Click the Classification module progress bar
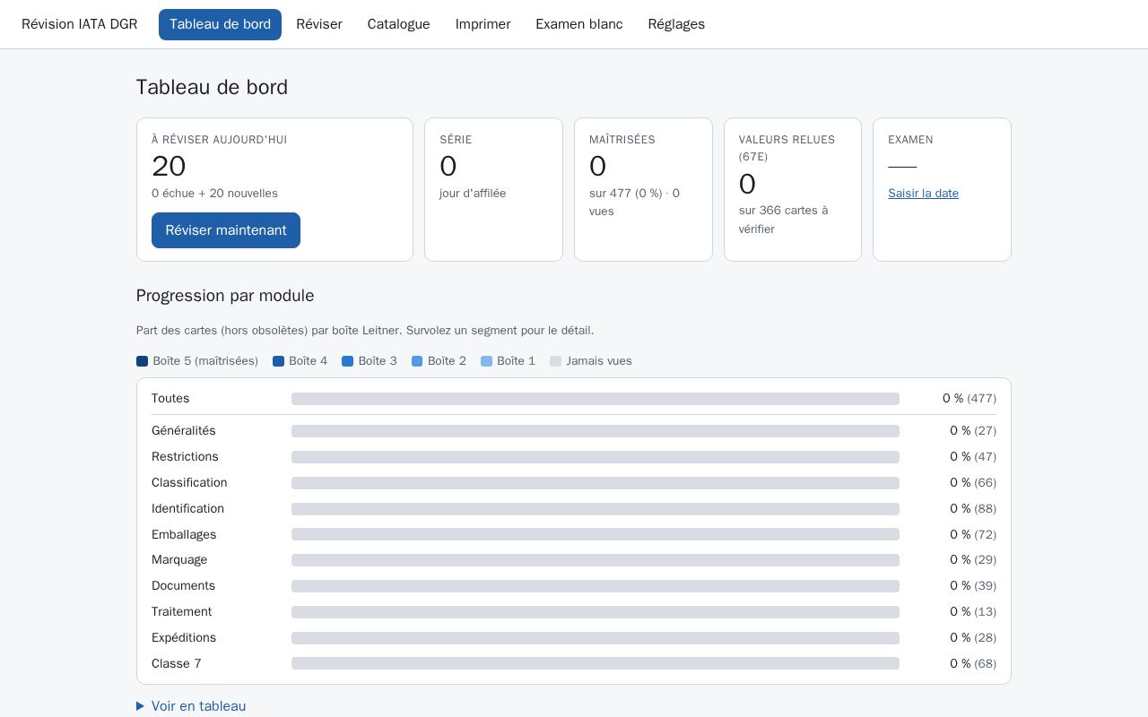The image size is (1148, 717). coord(596,483)
